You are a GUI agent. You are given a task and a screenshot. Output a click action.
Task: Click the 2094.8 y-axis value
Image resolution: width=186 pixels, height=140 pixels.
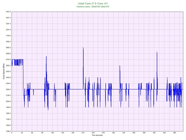(8, 102)
